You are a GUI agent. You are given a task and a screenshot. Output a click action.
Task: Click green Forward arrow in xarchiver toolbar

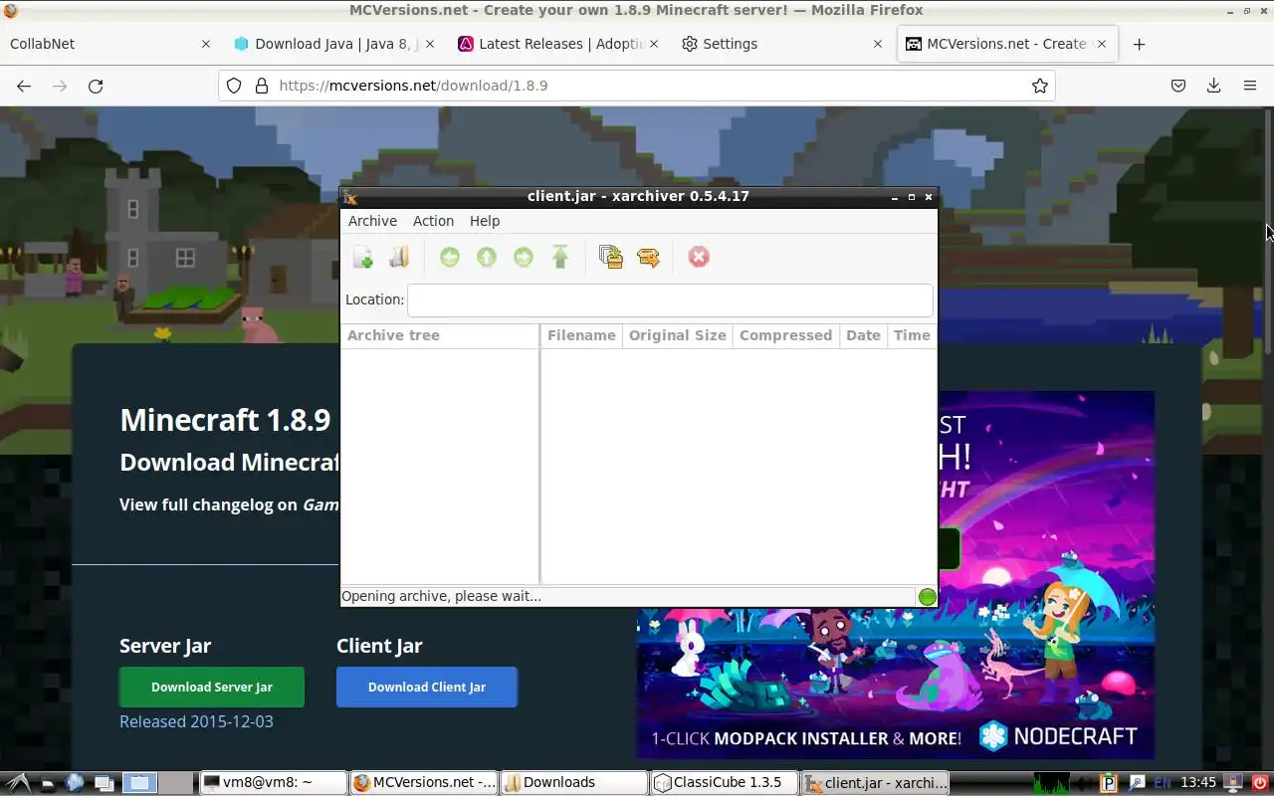[x=524, y=258]
